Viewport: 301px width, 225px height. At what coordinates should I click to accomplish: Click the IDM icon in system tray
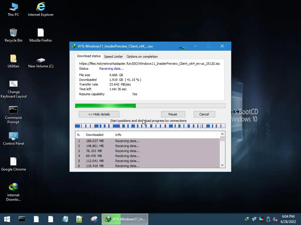(247, 219)
